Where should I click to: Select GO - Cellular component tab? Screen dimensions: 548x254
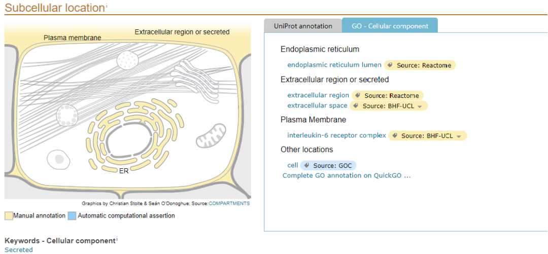390,26
